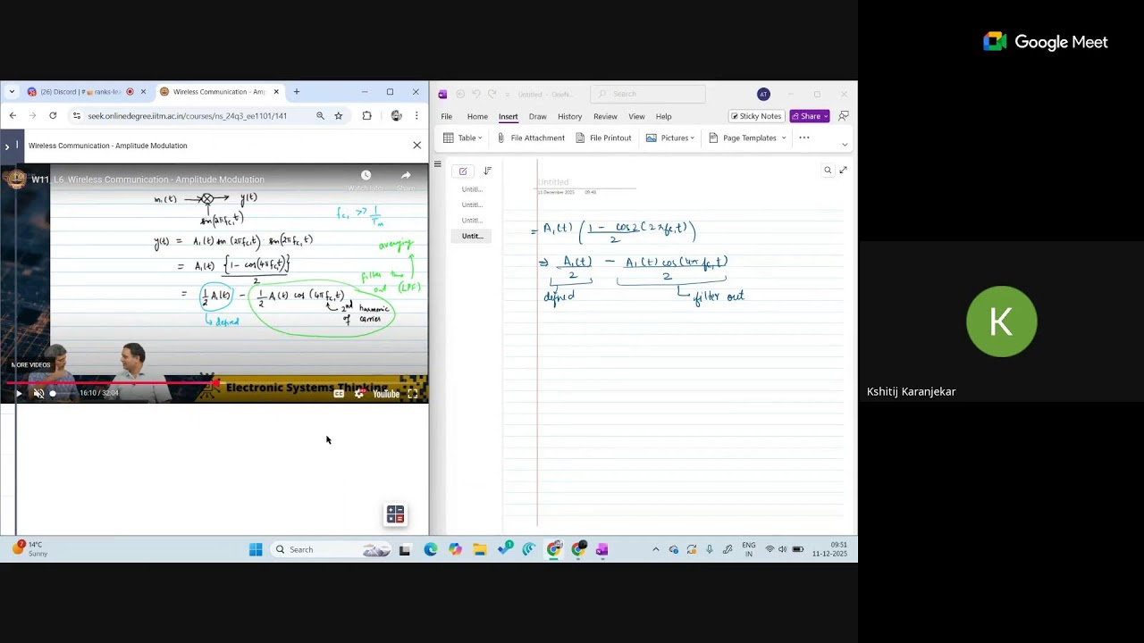Image resolution: width=1144 pixels, height=643 pixels.
Task: Click the OneNote Search box
Action: point(648,94)
